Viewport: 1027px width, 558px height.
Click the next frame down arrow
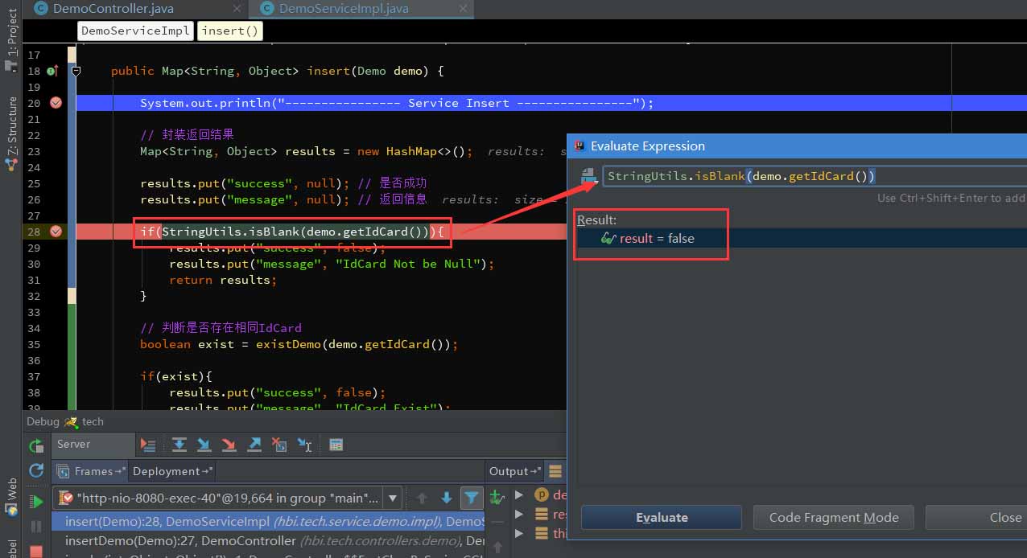[x=446, y=498]
